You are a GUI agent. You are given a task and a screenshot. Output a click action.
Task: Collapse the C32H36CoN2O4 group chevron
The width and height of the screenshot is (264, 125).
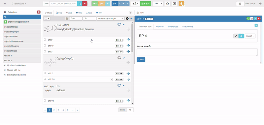point(123,58)
